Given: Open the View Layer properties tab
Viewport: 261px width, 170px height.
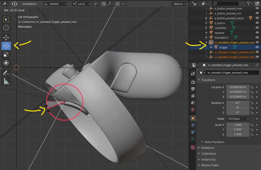Looking at the screenshot, I should tap(193, 96).
